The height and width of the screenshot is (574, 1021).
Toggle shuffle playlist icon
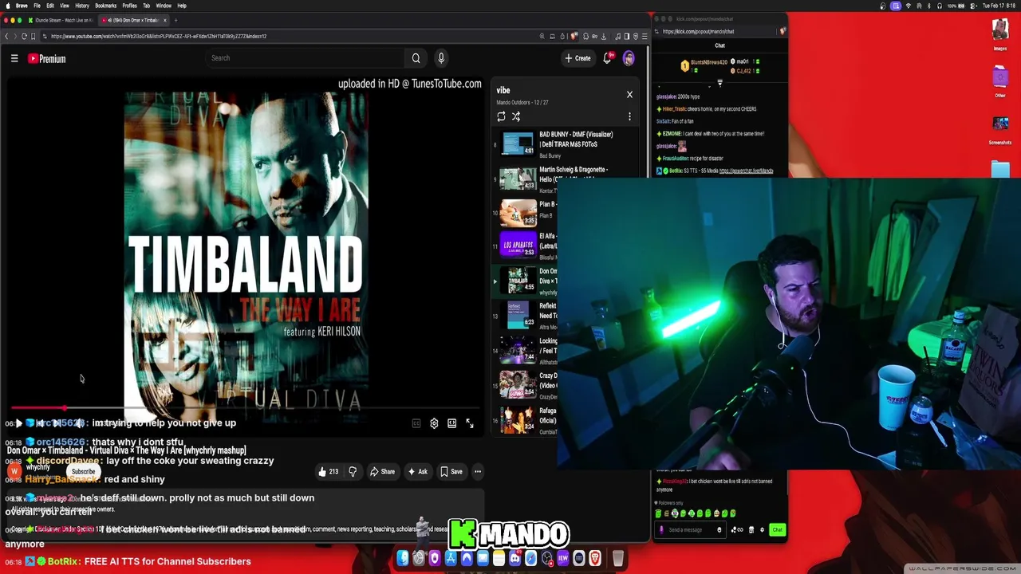(516, 116)
